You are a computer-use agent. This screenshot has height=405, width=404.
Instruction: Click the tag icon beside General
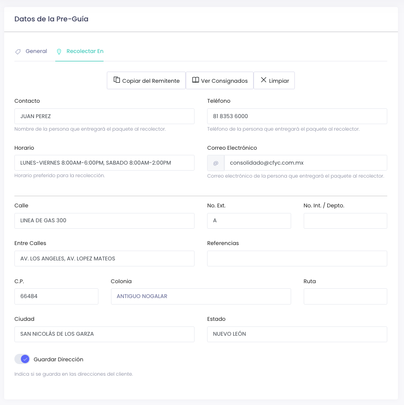click(x=18, y=52)
